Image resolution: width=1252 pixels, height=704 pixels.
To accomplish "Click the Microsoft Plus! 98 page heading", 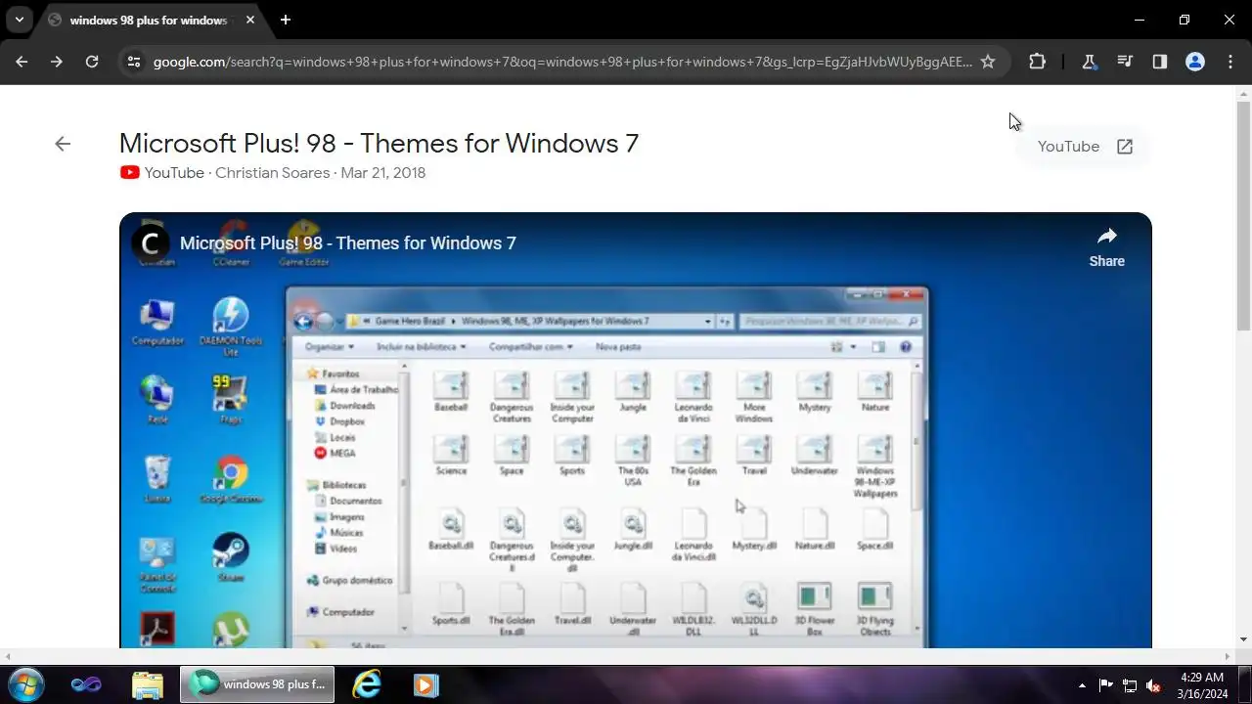I will 379,144.
